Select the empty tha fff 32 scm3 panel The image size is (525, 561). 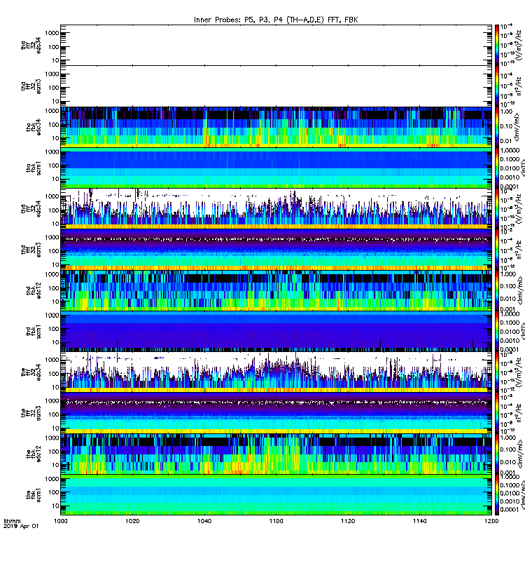276,86
